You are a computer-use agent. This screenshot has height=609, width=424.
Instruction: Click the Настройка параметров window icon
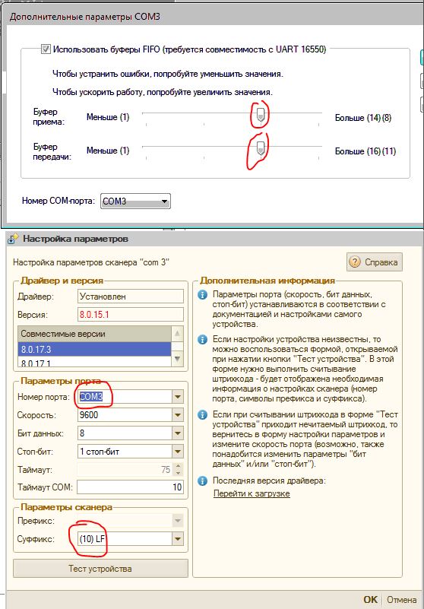click(x=13, y=239)
